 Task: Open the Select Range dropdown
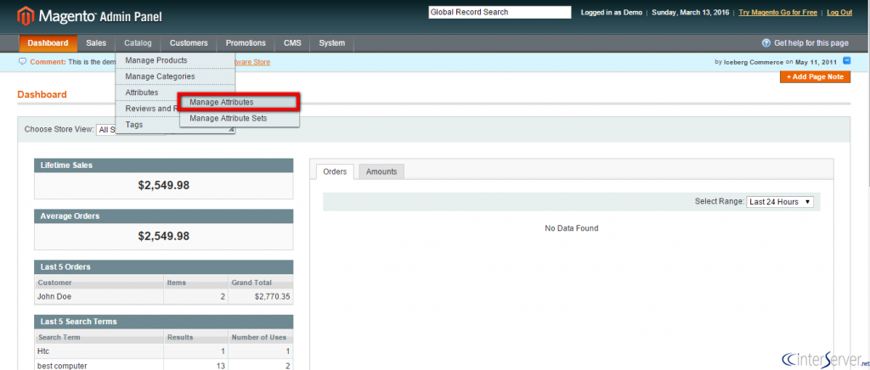point(780,202)
